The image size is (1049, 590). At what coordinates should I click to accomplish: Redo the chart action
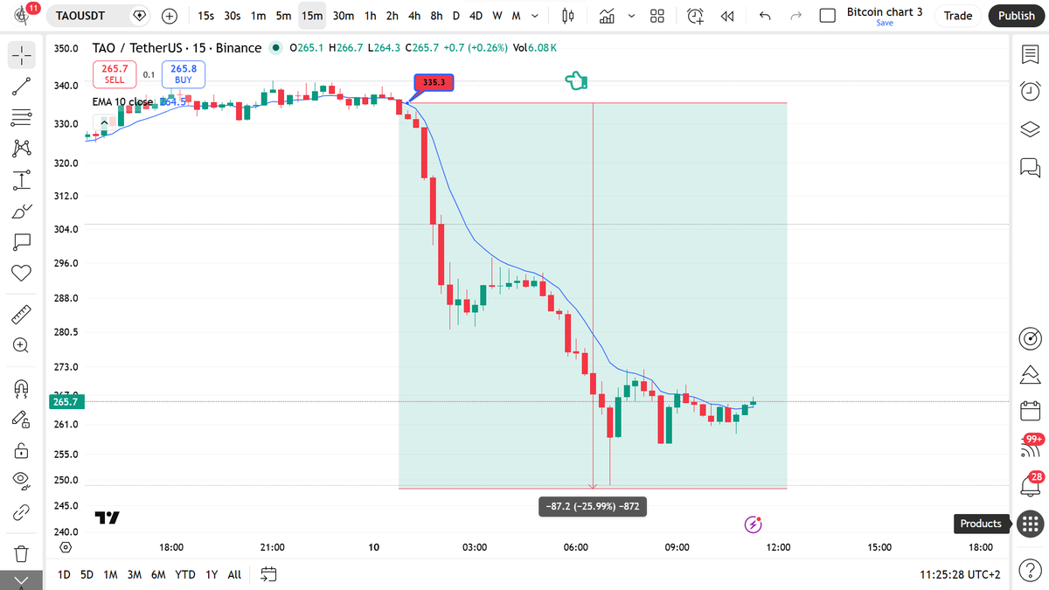pos(795,16)
